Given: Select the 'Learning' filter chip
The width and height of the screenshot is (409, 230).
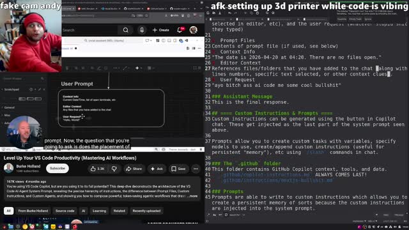Looking at the screenshot, I should [x=100, y=211].
